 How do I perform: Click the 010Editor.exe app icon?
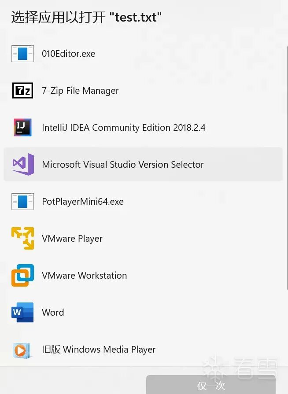pyautogui.click(x=22, y=54)
